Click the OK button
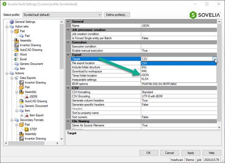The width and height of the screenshot is (225, 163). coord(149,153)
